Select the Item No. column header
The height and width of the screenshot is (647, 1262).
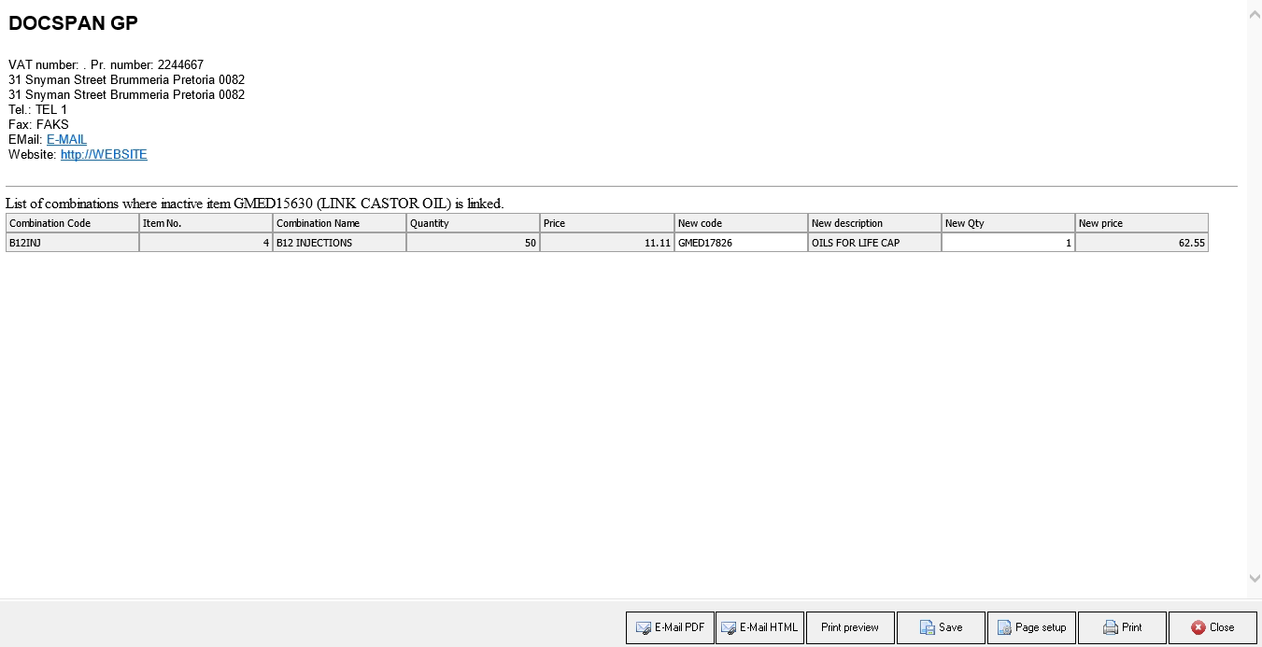206,223
